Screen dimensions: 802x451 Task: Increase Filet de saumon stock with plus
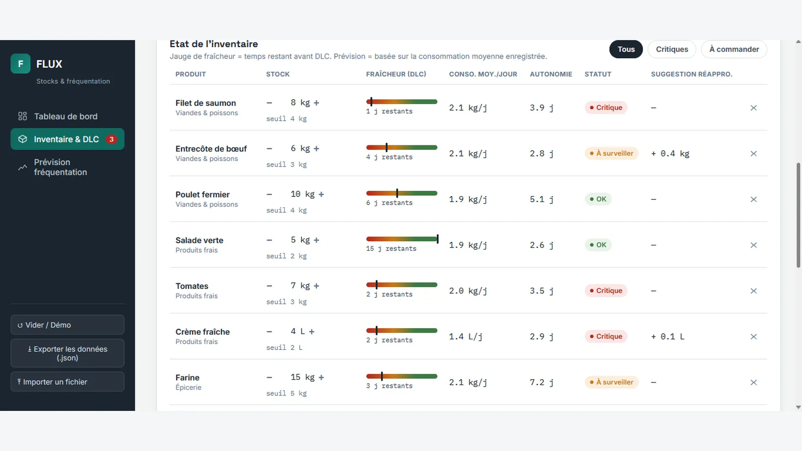coord(316,103)
